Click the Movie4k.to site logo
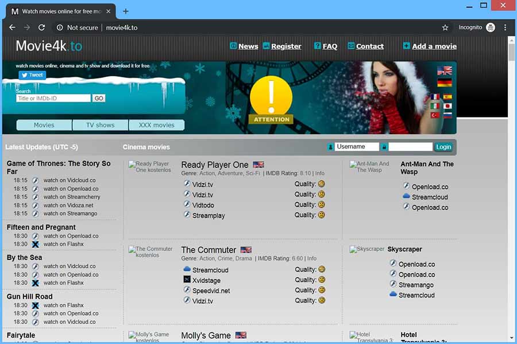This screenshot has height=344, width=517. (49, 46)
